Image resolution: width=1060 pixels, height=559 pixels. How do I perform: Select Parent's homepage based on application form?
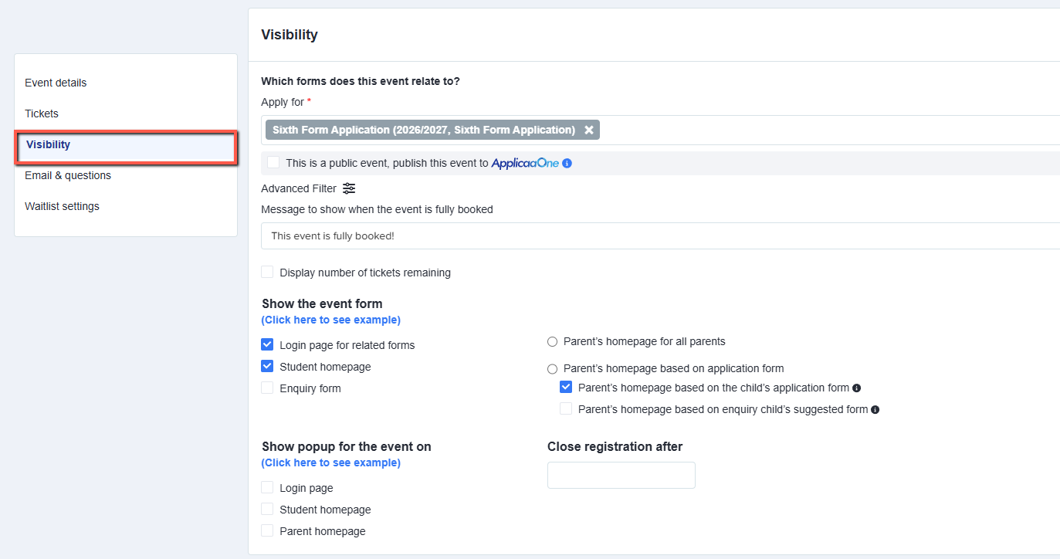[552, 369]
